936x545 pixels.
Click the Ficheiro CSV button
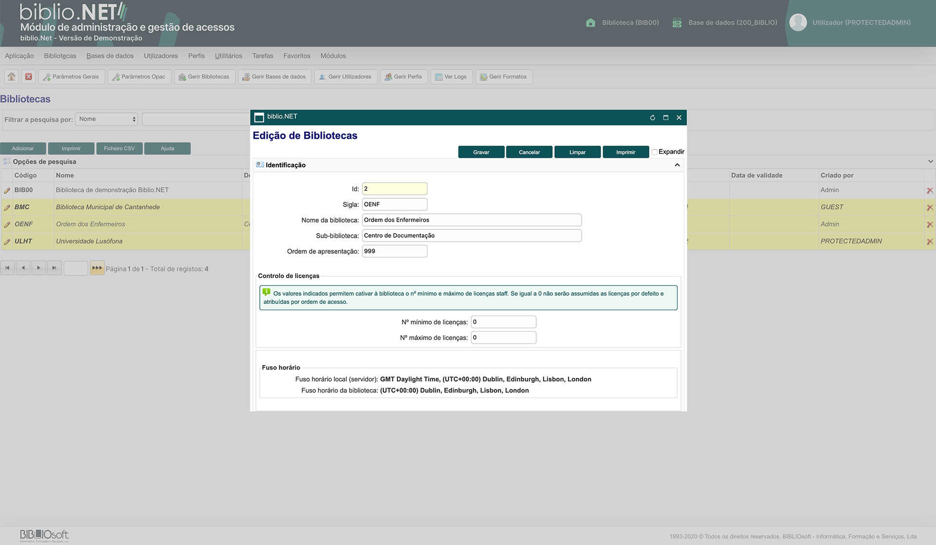119,149
